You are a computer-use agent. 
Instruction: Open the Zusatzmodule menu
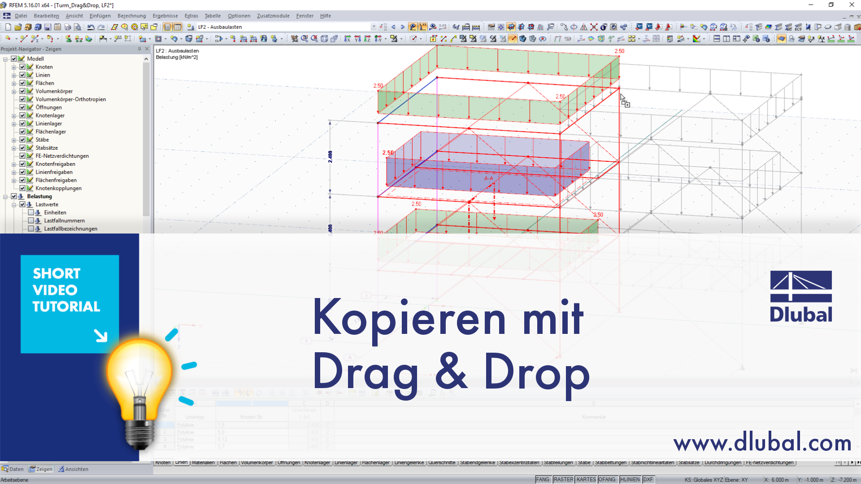point(273,16)
